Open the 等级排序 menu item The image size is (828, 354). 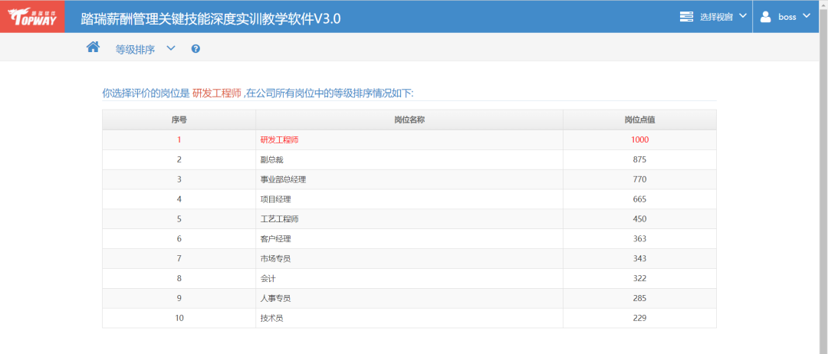135,49
